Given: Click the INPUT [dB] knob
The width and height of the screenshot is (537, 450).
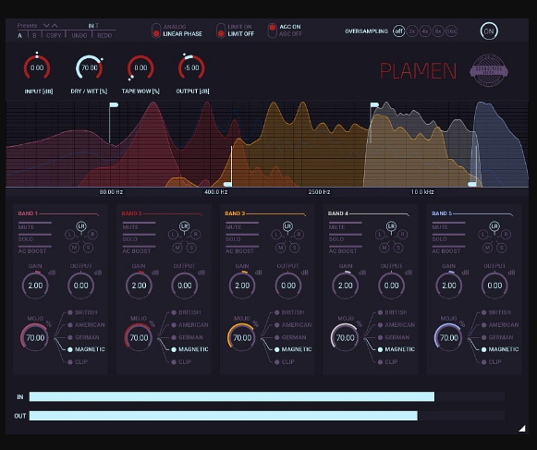Looking at the screenshot, I should point(37,67).
